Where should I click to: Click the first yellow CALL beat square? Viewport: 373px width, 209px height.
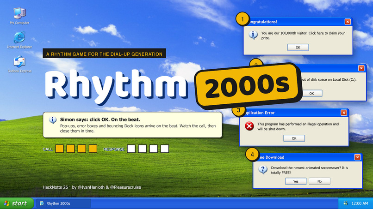60,149
